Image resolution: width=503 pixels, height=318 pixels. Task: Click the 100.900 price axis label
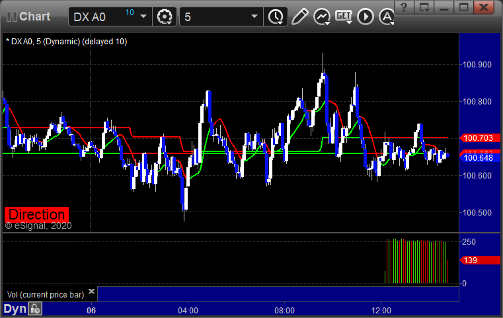tap(477, 65)
